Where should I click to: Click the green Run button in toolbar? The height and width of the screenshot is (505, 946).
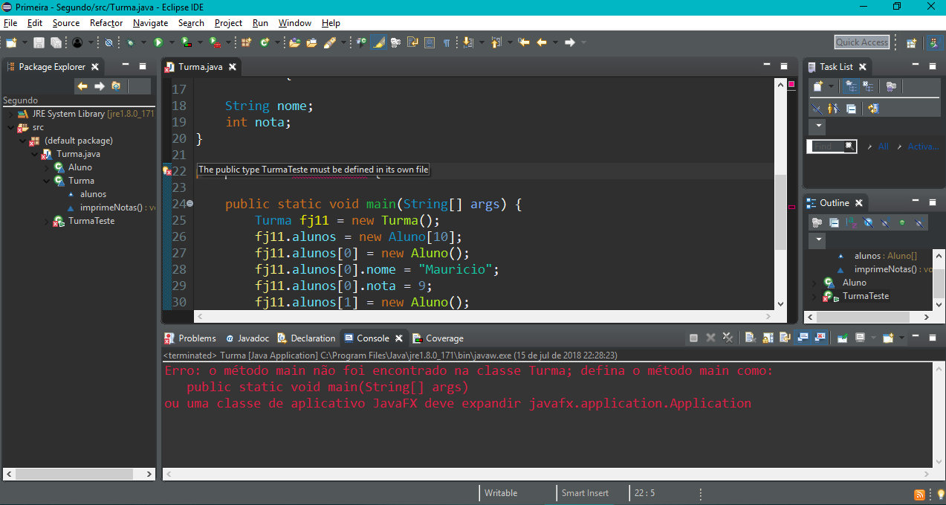coord(158,42)
